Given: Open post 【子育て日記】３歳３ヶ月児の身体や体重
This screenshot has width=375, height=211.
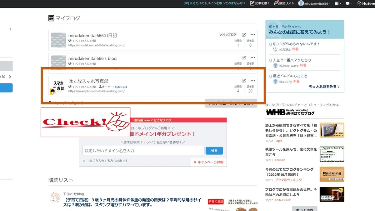Looking at the screenshot, I should point(133,202).
